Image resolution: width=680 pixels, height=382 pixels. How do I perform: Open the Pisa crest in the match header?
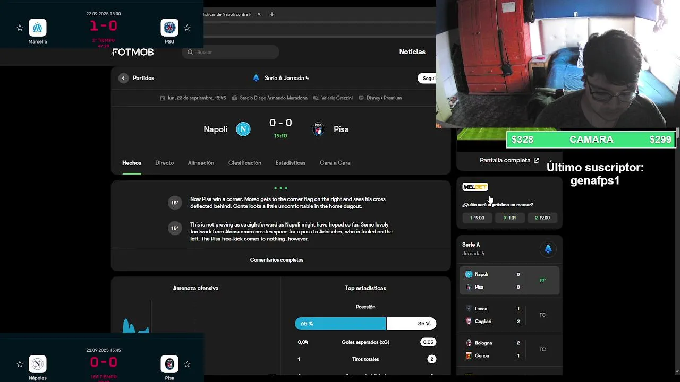(318, 129)
